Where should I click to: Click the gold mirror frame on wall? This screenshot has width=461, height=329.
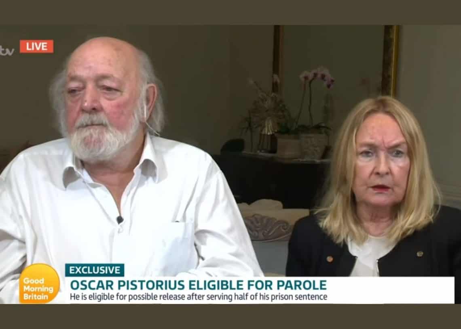point(337,60)
